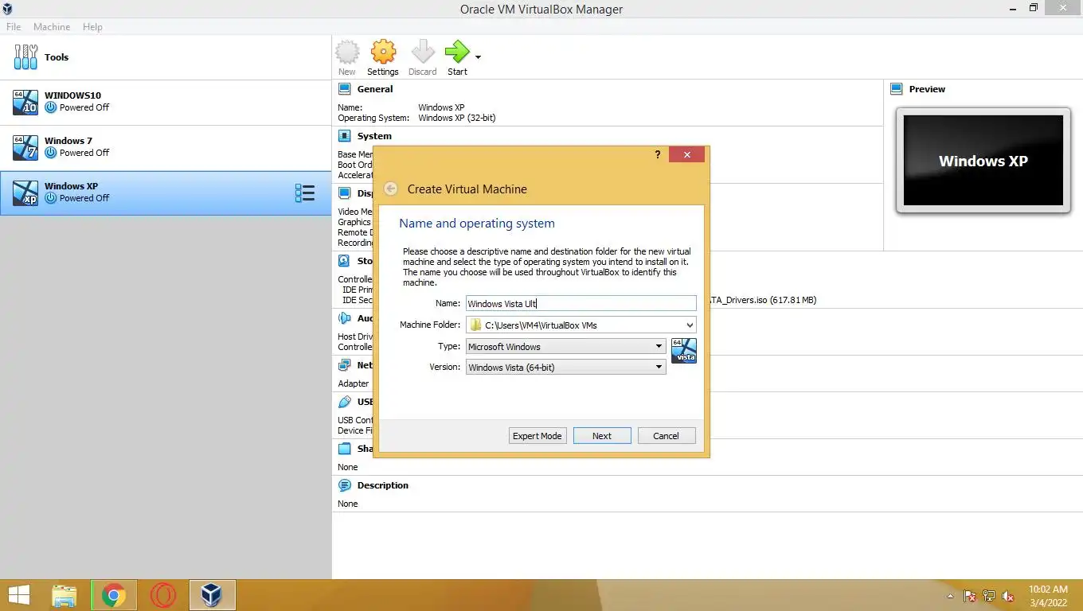Click the Shared folders section icon

(x=345, y=449)
